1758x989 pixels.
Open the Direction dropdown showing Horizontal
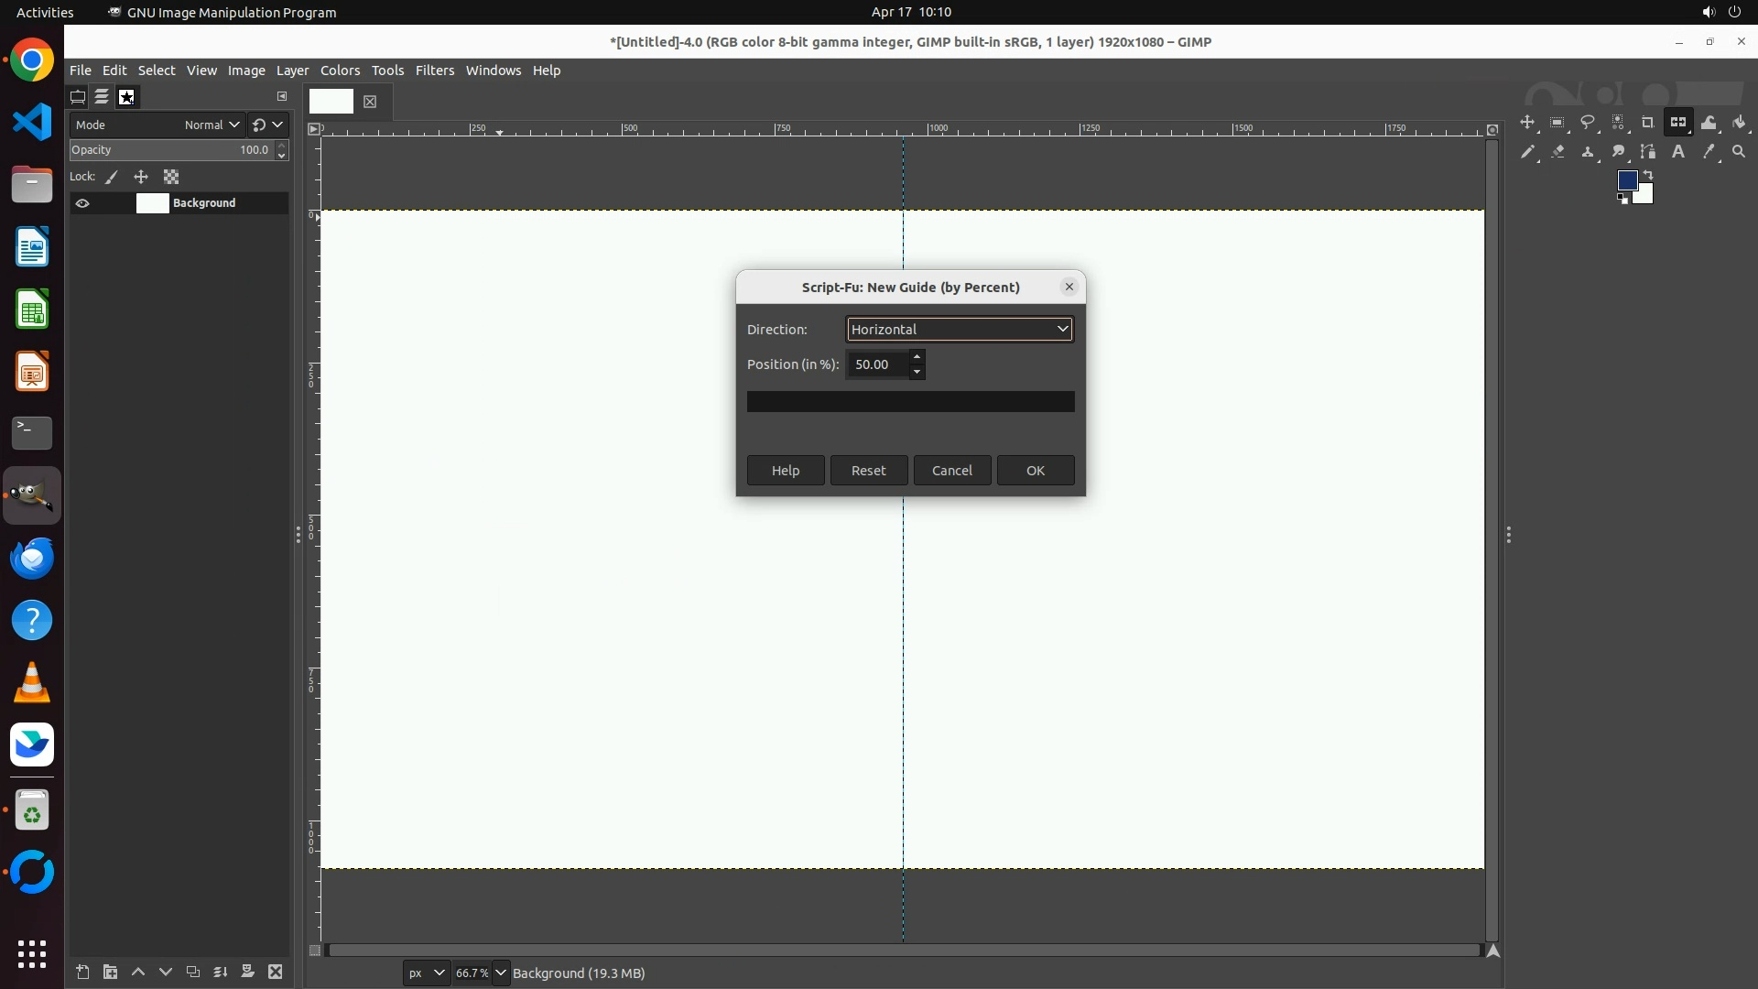click(959, 329)
